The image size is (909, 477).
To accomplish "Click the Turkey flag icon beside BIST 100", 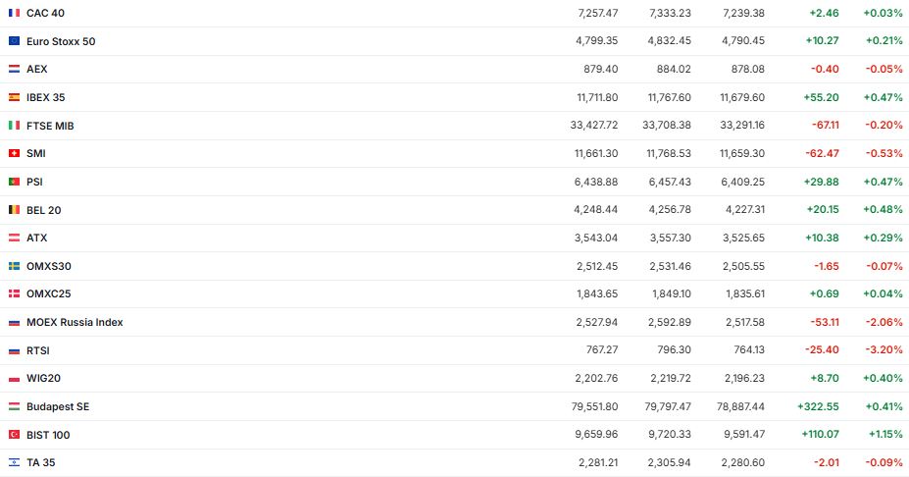I will click(14, 435).
